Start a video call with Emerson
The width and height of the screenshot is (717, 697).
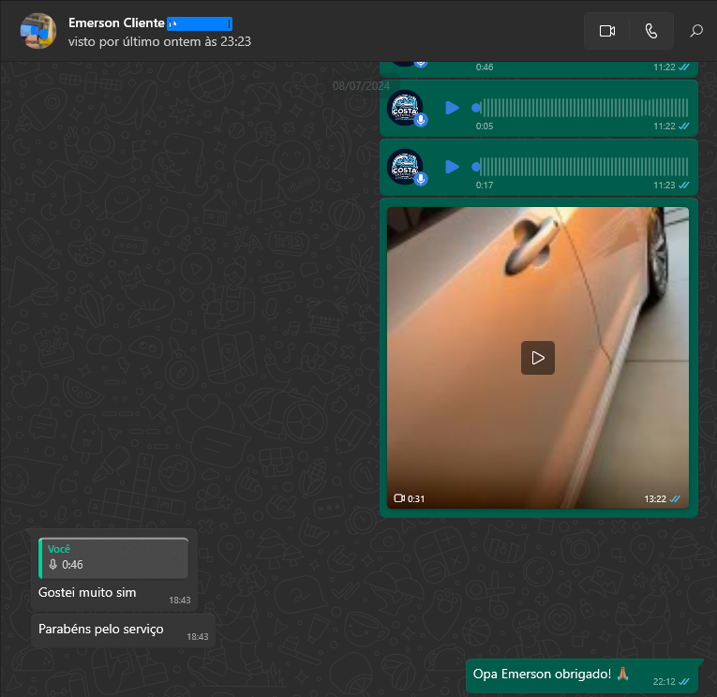pyautogui.click(x=606, y=31)
